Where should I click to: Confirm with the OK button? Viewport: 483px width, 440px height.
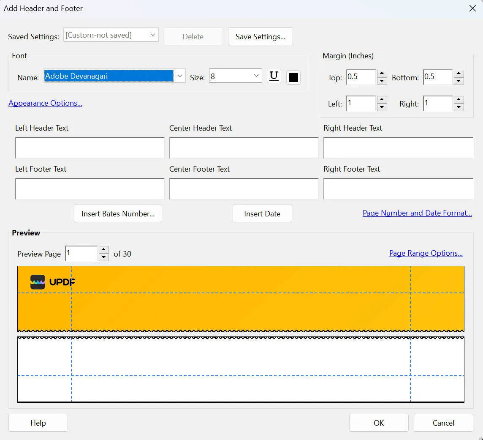click(378, 423)
